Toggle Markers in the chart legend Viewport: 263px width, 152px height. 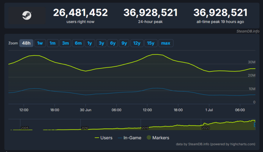coord(158,138)
